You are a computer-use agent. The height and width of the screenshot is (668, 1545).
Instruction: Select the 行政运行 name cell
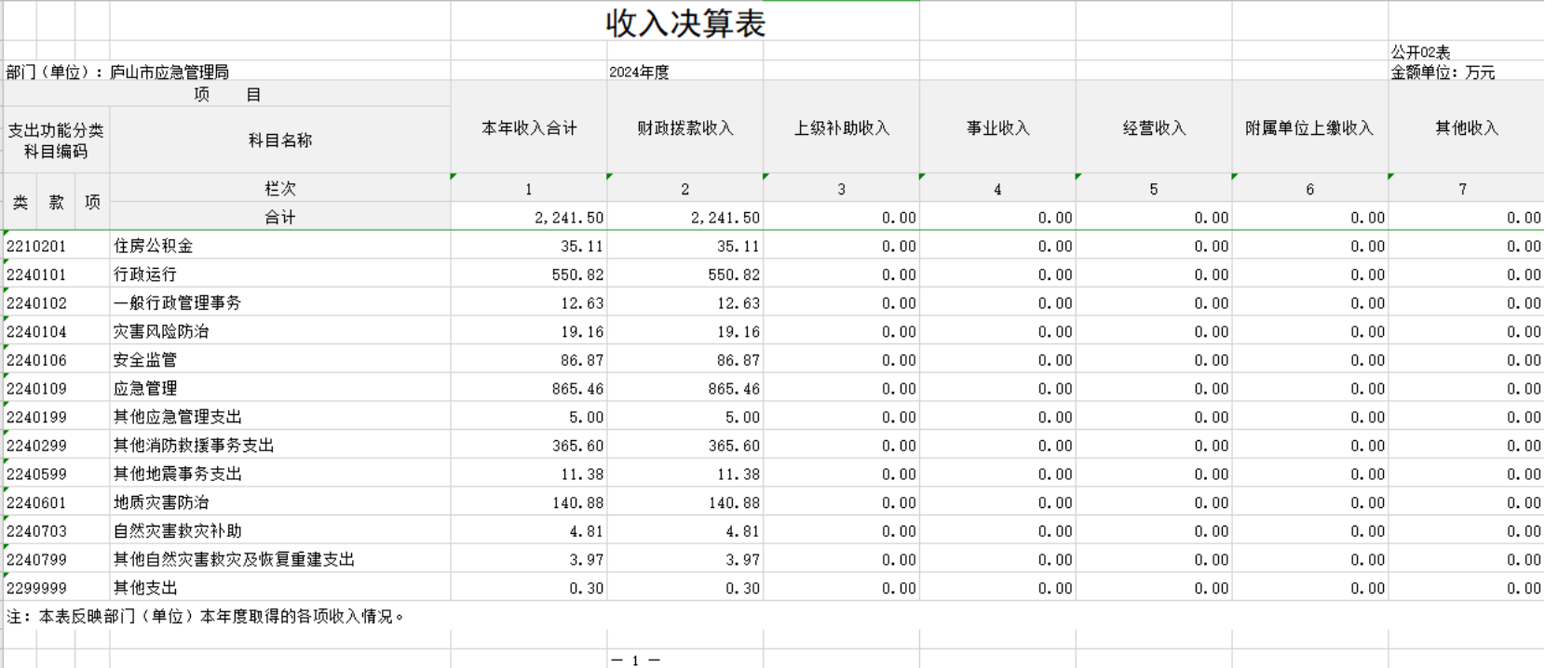tap(145, 274)
